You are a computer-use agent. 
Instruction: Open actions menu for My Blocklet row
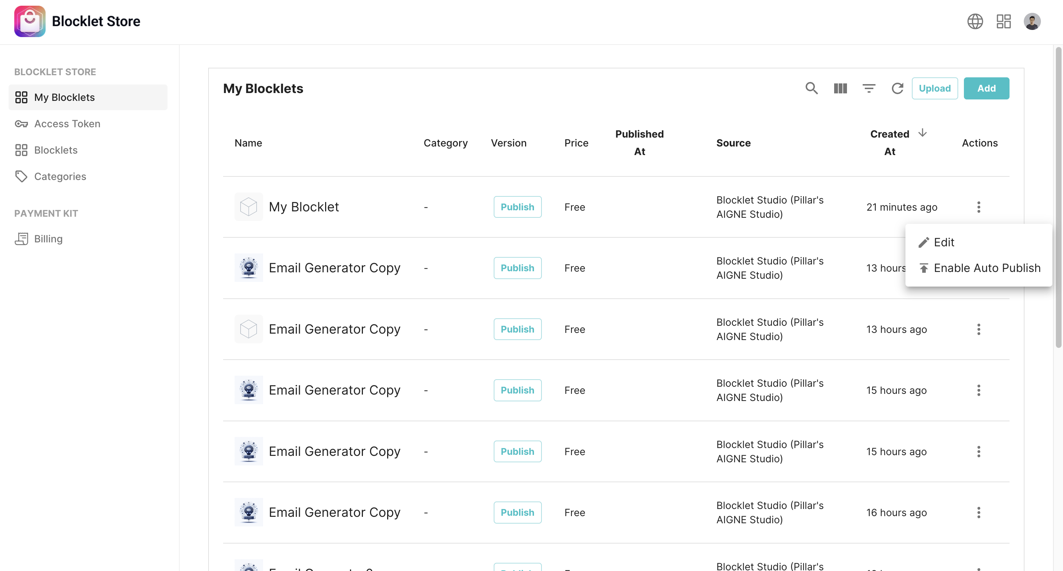point(979,207)
